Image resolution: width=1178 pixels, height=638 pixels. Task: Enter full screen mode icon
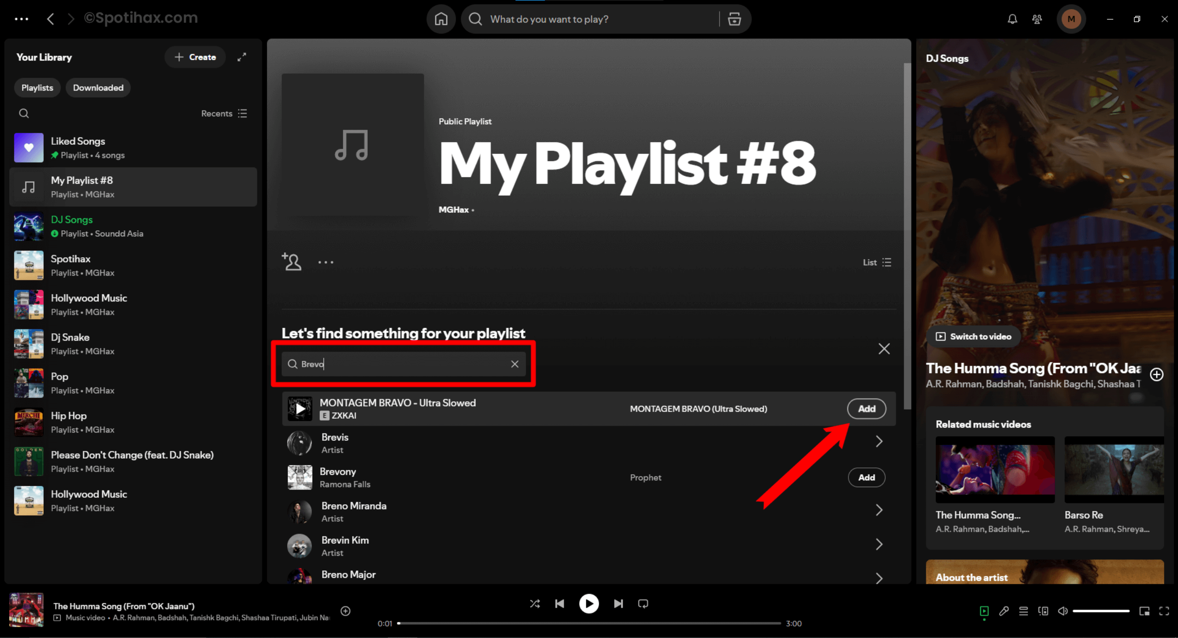1164,611
